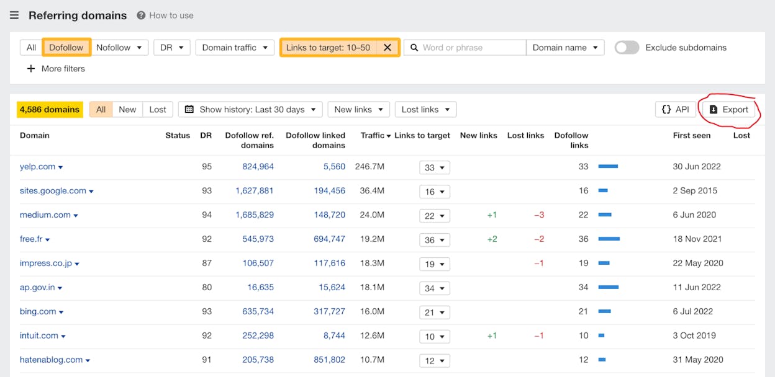
Task: Open ap.gov.in domain link
Action: click(37, 288)
